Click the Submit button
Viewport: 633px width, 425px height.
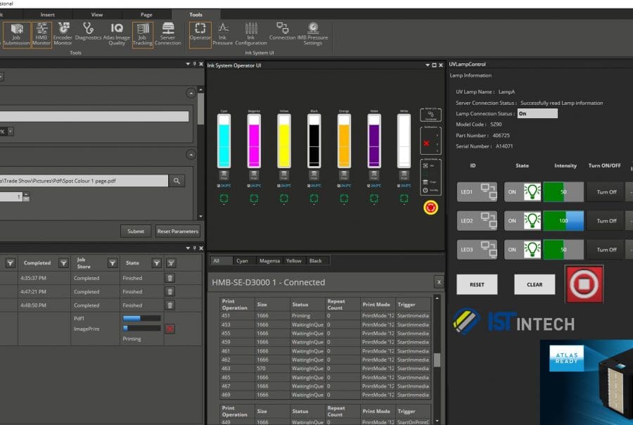[x=136, y=231]
